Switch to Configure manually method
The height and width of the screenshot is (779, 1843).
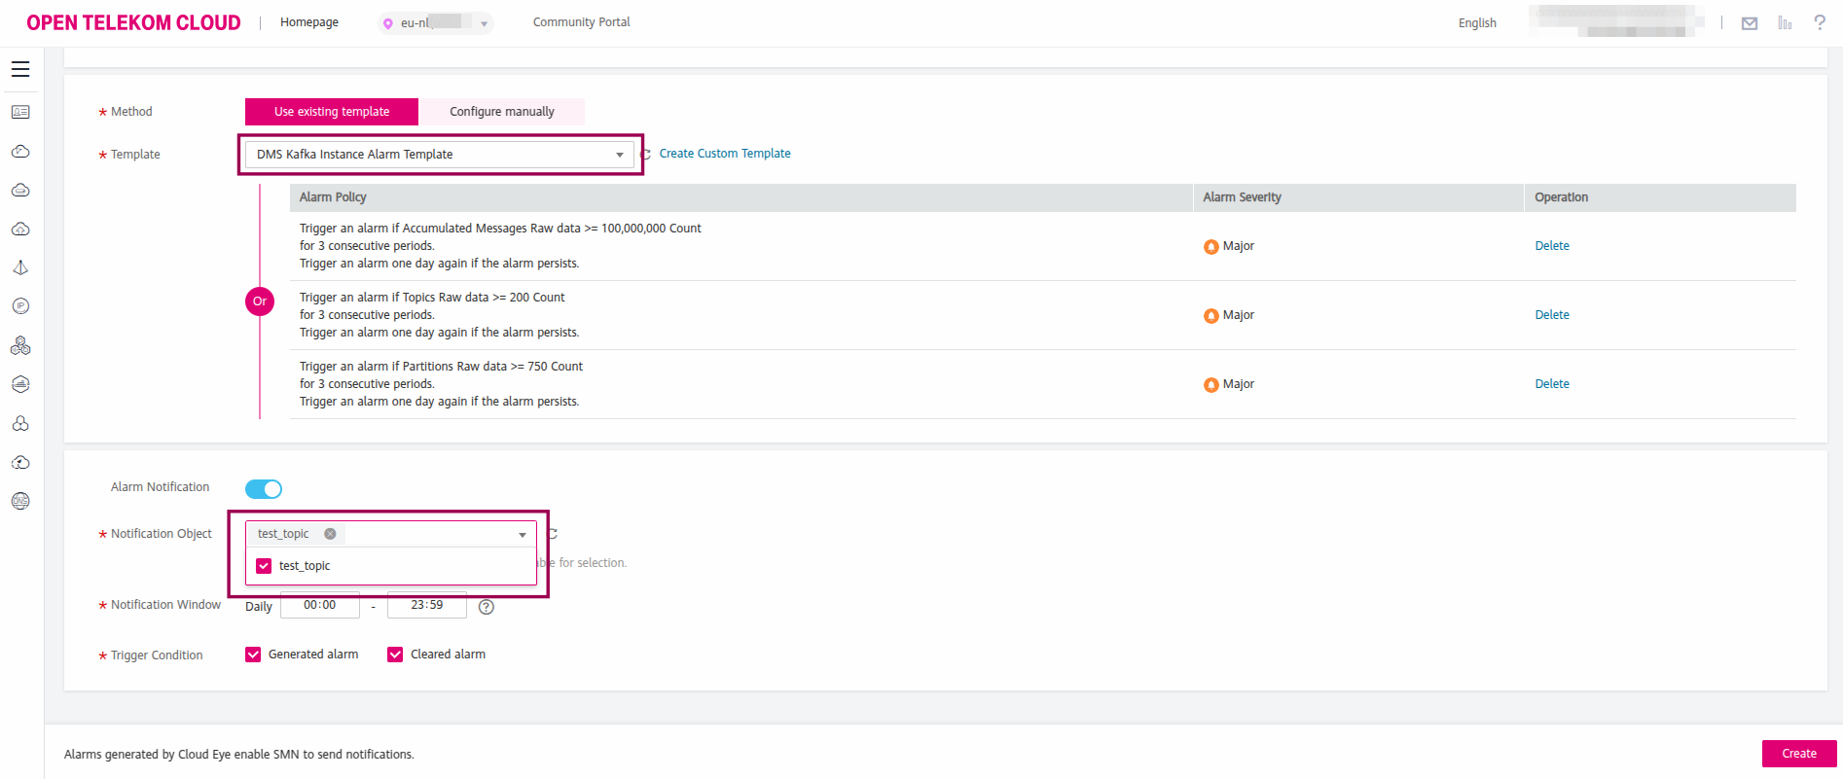pos(501,112)
